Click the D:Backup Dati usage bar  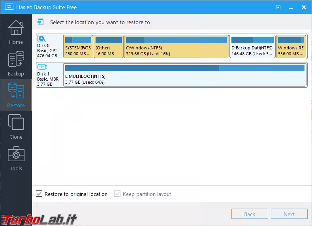click(x=252, y=40)
